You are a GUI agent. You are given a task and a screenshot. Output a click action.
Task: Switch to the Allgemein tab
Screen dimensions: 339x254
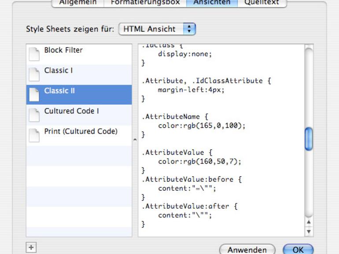click(77, 3)
